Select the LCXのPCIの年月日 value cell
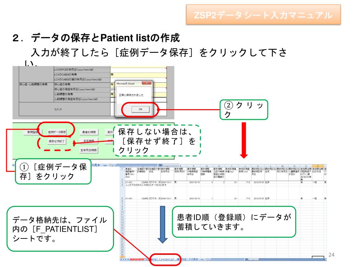 [138, 70]
